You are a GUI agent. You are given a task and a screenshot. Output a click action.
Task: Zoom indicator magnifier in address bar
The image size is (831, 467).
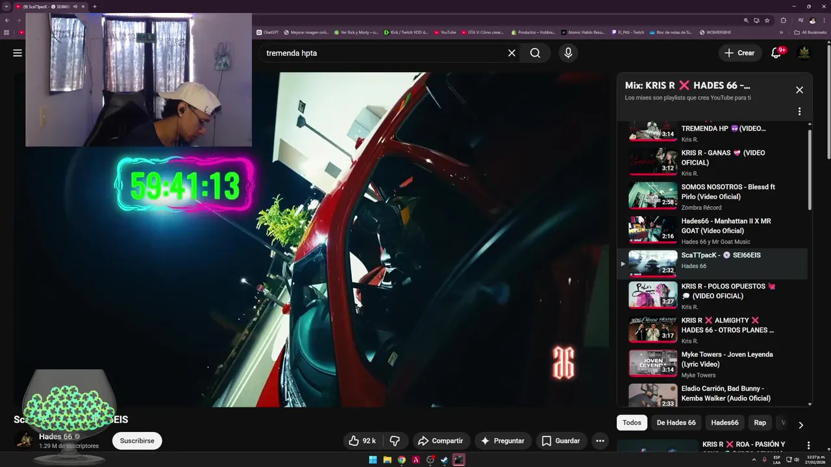coord(746,20)
